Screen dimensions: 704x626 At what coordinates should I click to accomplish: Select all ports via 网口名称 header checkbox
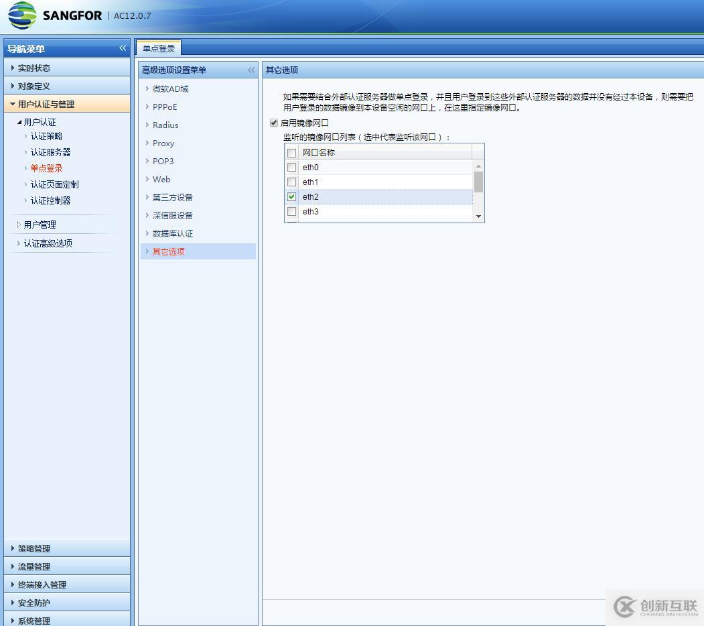(291, 152)
